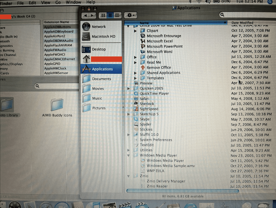Select Applications in sidebar
This screenshot has width=276, height=208.
(x=101, y=69)
